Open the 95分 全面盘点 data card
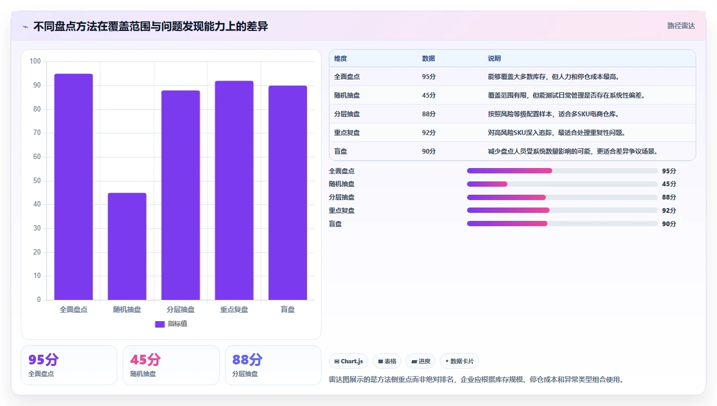Image resolution: width=717 pixels, height=406 pixels. (69, 365)
